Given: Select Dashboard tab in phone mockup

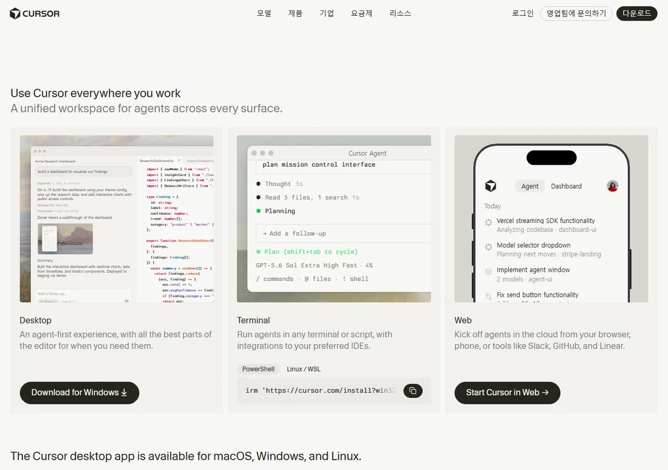Looking at the screenshot, I should click(566, 187).
